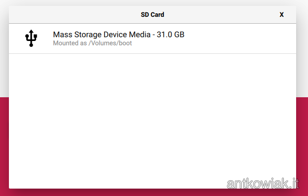Select Mass Storage Device Media entry

[x=153, y=39]
